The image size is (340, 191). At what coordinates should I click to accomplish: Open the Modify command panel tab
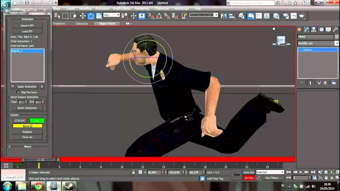click(307, 29)
